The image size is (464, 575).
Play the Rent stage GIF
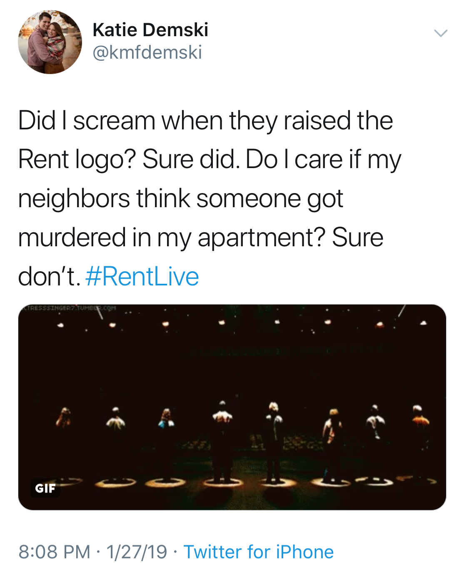coord(232,407)
